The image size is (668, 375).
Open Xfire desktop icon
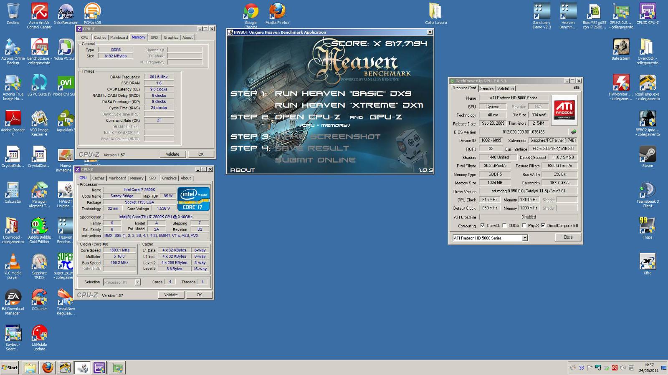(648, 264)
